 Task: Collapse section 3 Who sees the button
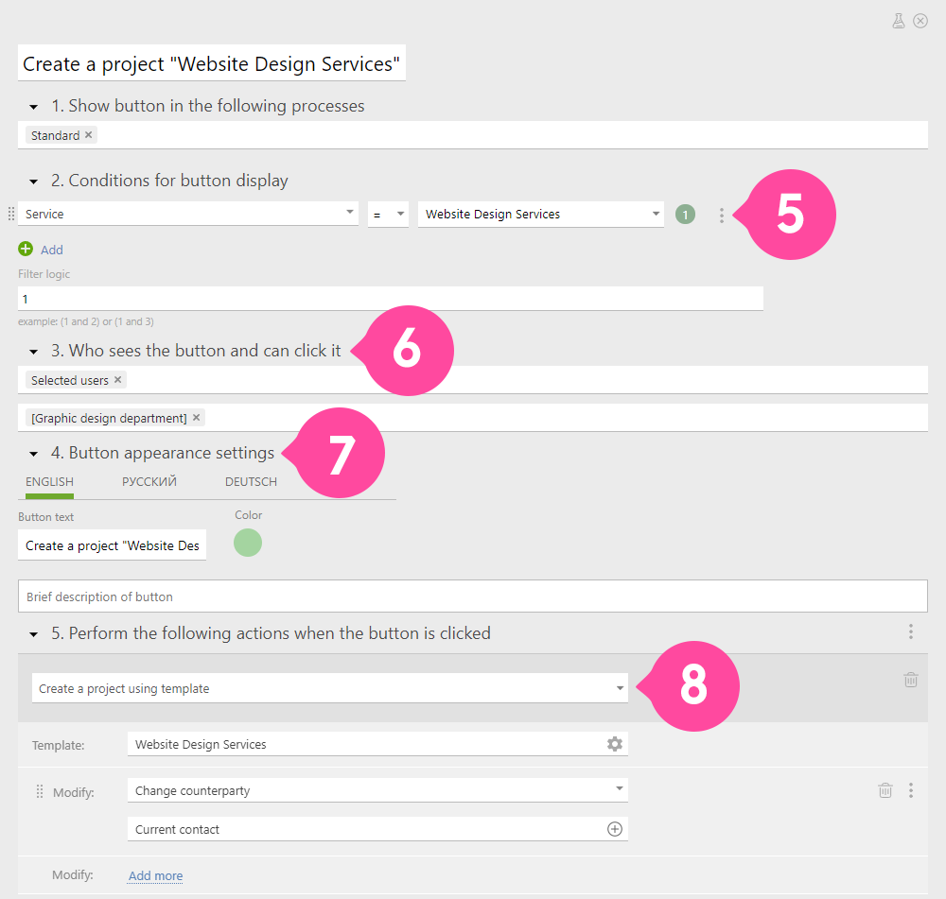click(34, 352)
